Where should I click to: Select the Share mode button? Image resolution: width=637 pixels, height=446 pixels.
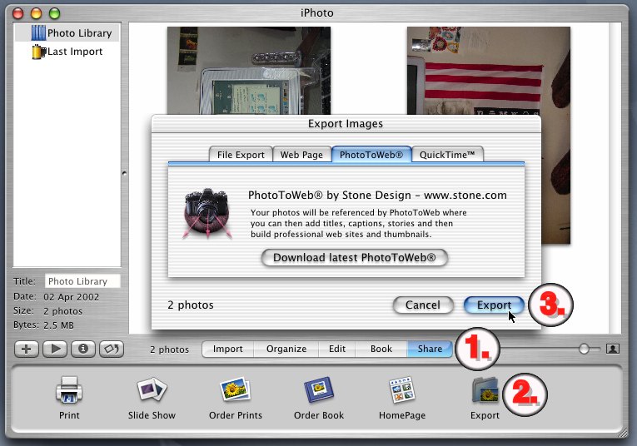(x=430, y=349)
